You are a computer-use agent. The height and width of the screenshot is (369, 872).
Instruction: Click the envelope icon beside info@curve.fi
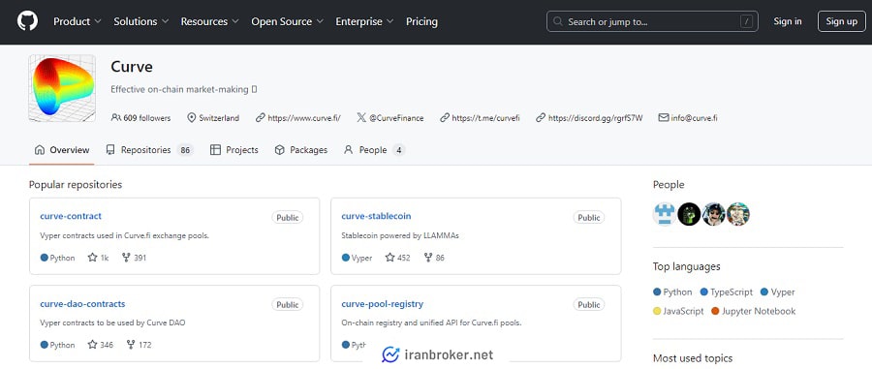(x=663, y=118)
